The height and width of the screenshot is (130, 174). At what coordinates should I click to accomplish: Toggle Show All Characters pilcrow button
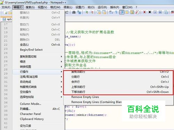coord(116,12)
